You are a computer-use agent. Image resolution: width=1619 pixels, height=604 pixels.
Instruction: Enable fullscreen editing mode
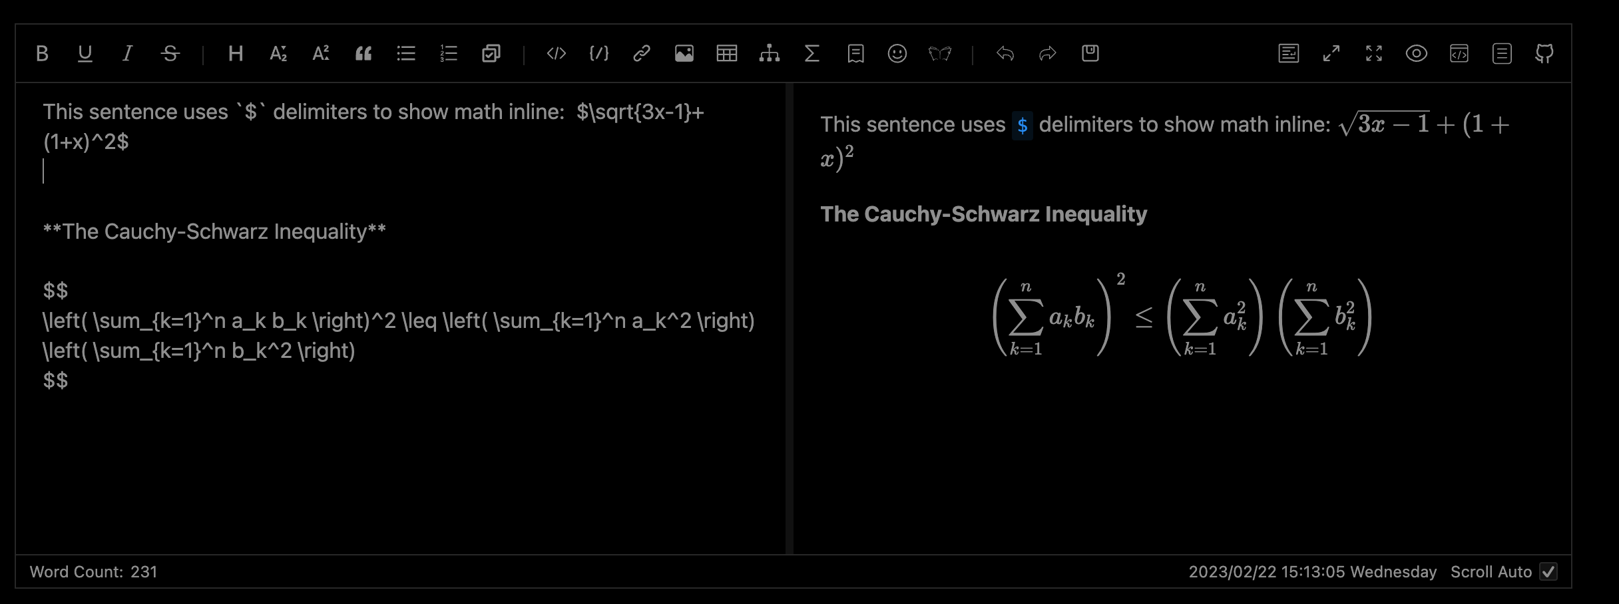[1373, 53]
